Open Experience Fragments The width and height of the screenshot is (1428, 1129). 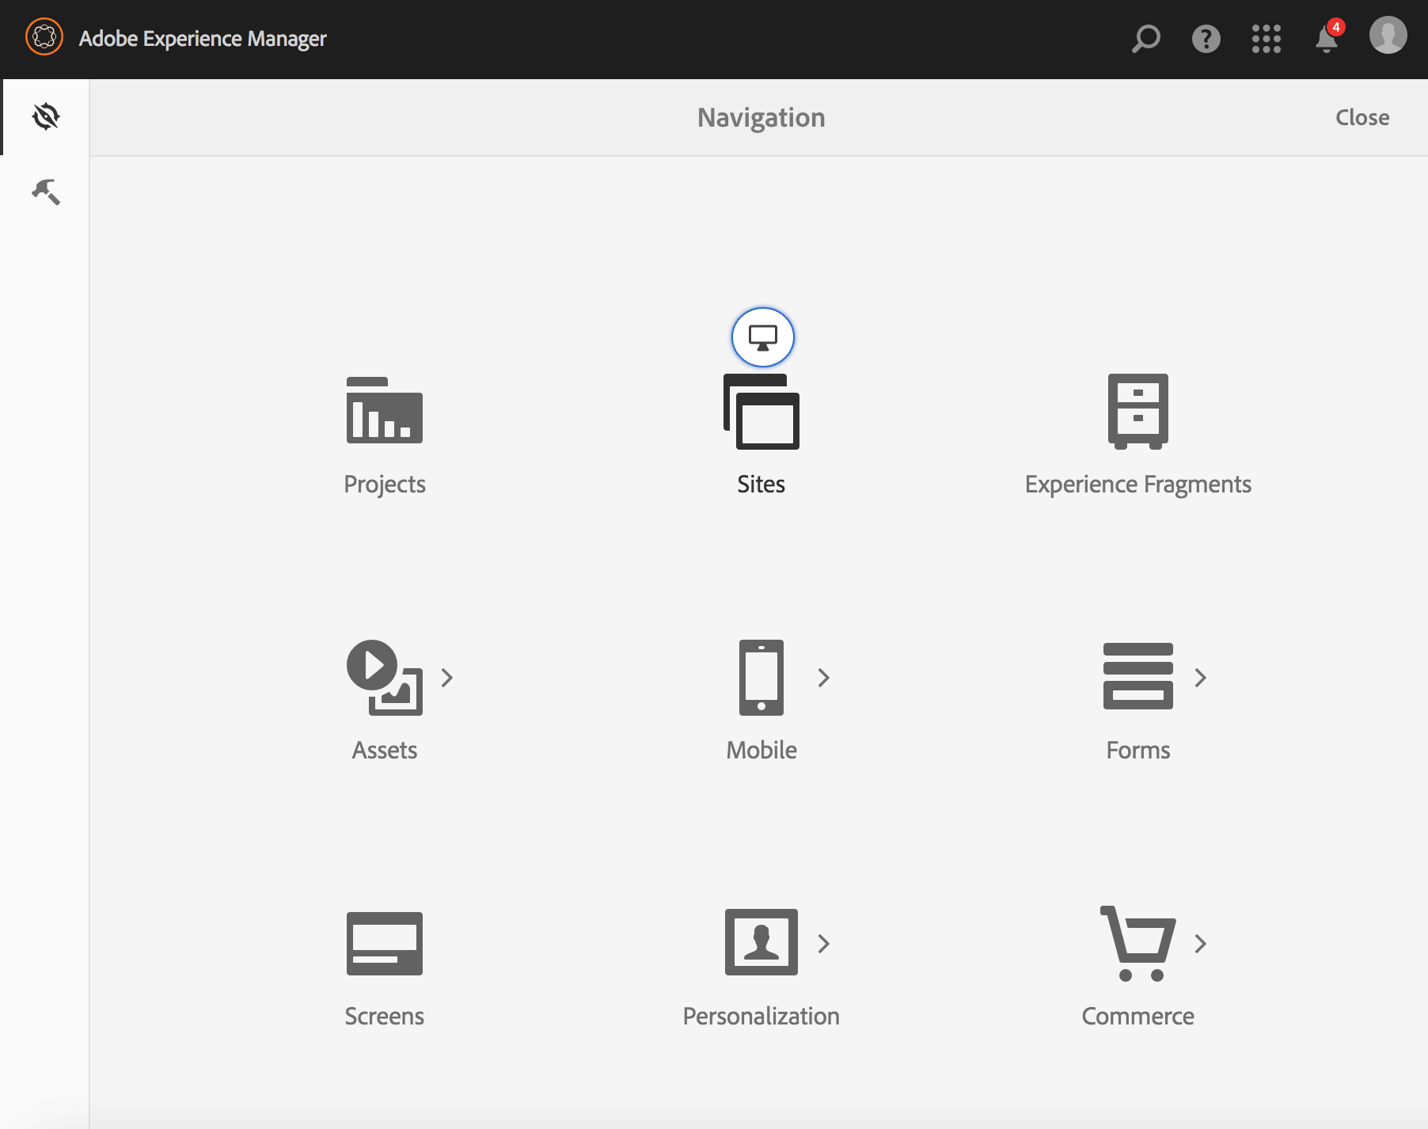pos(1138,431)
